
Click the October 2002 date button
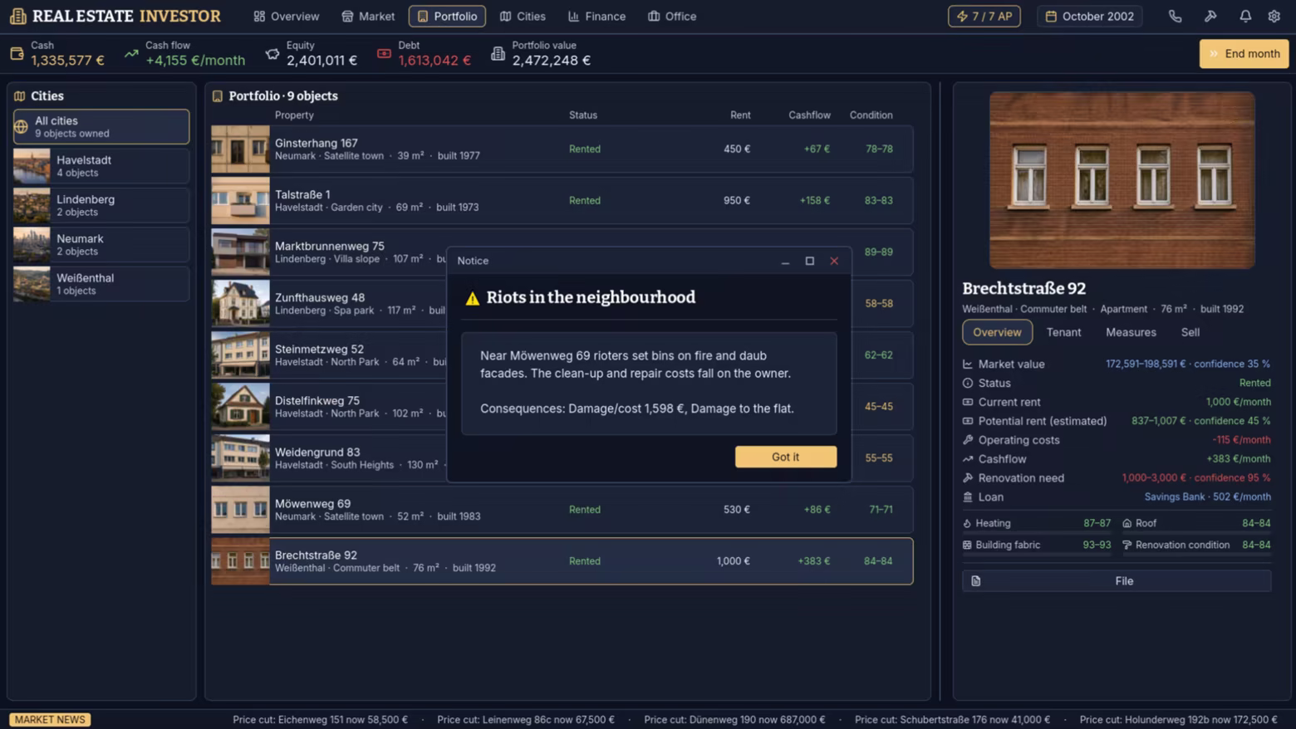coord(1089,17)
